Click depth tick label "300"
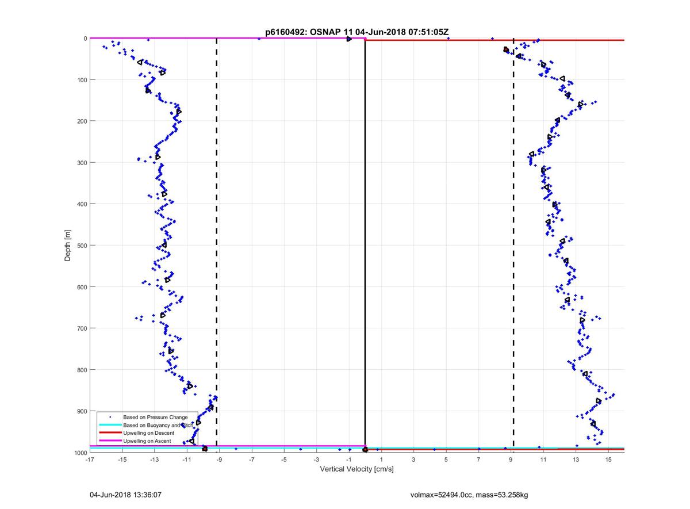 click(x=82, y=163)
